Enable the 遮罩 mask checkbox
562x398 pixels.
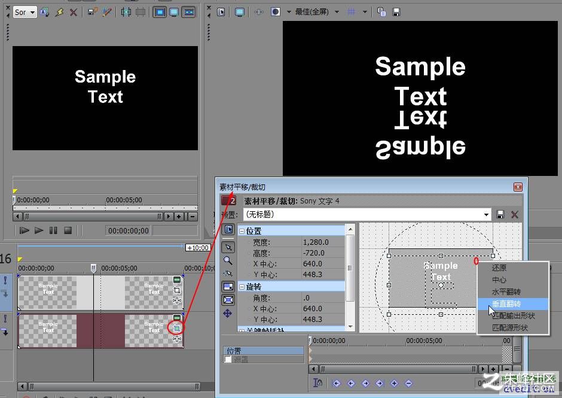click(x=228, y=359)
